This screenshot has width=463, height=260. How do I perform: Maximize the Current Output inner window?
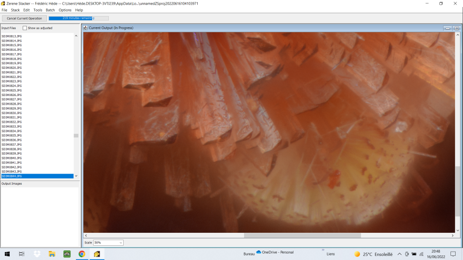[x=457, y=28]
